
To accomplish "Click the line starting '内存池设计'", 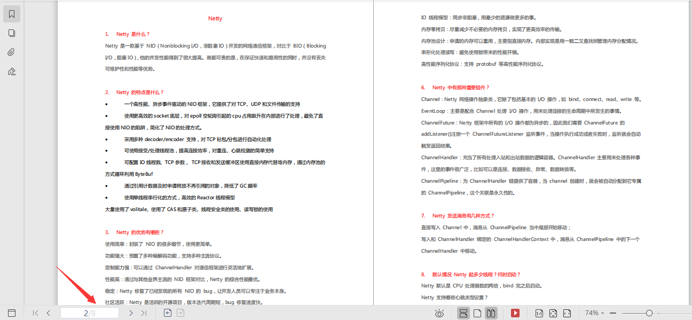I will pos(530,41).
